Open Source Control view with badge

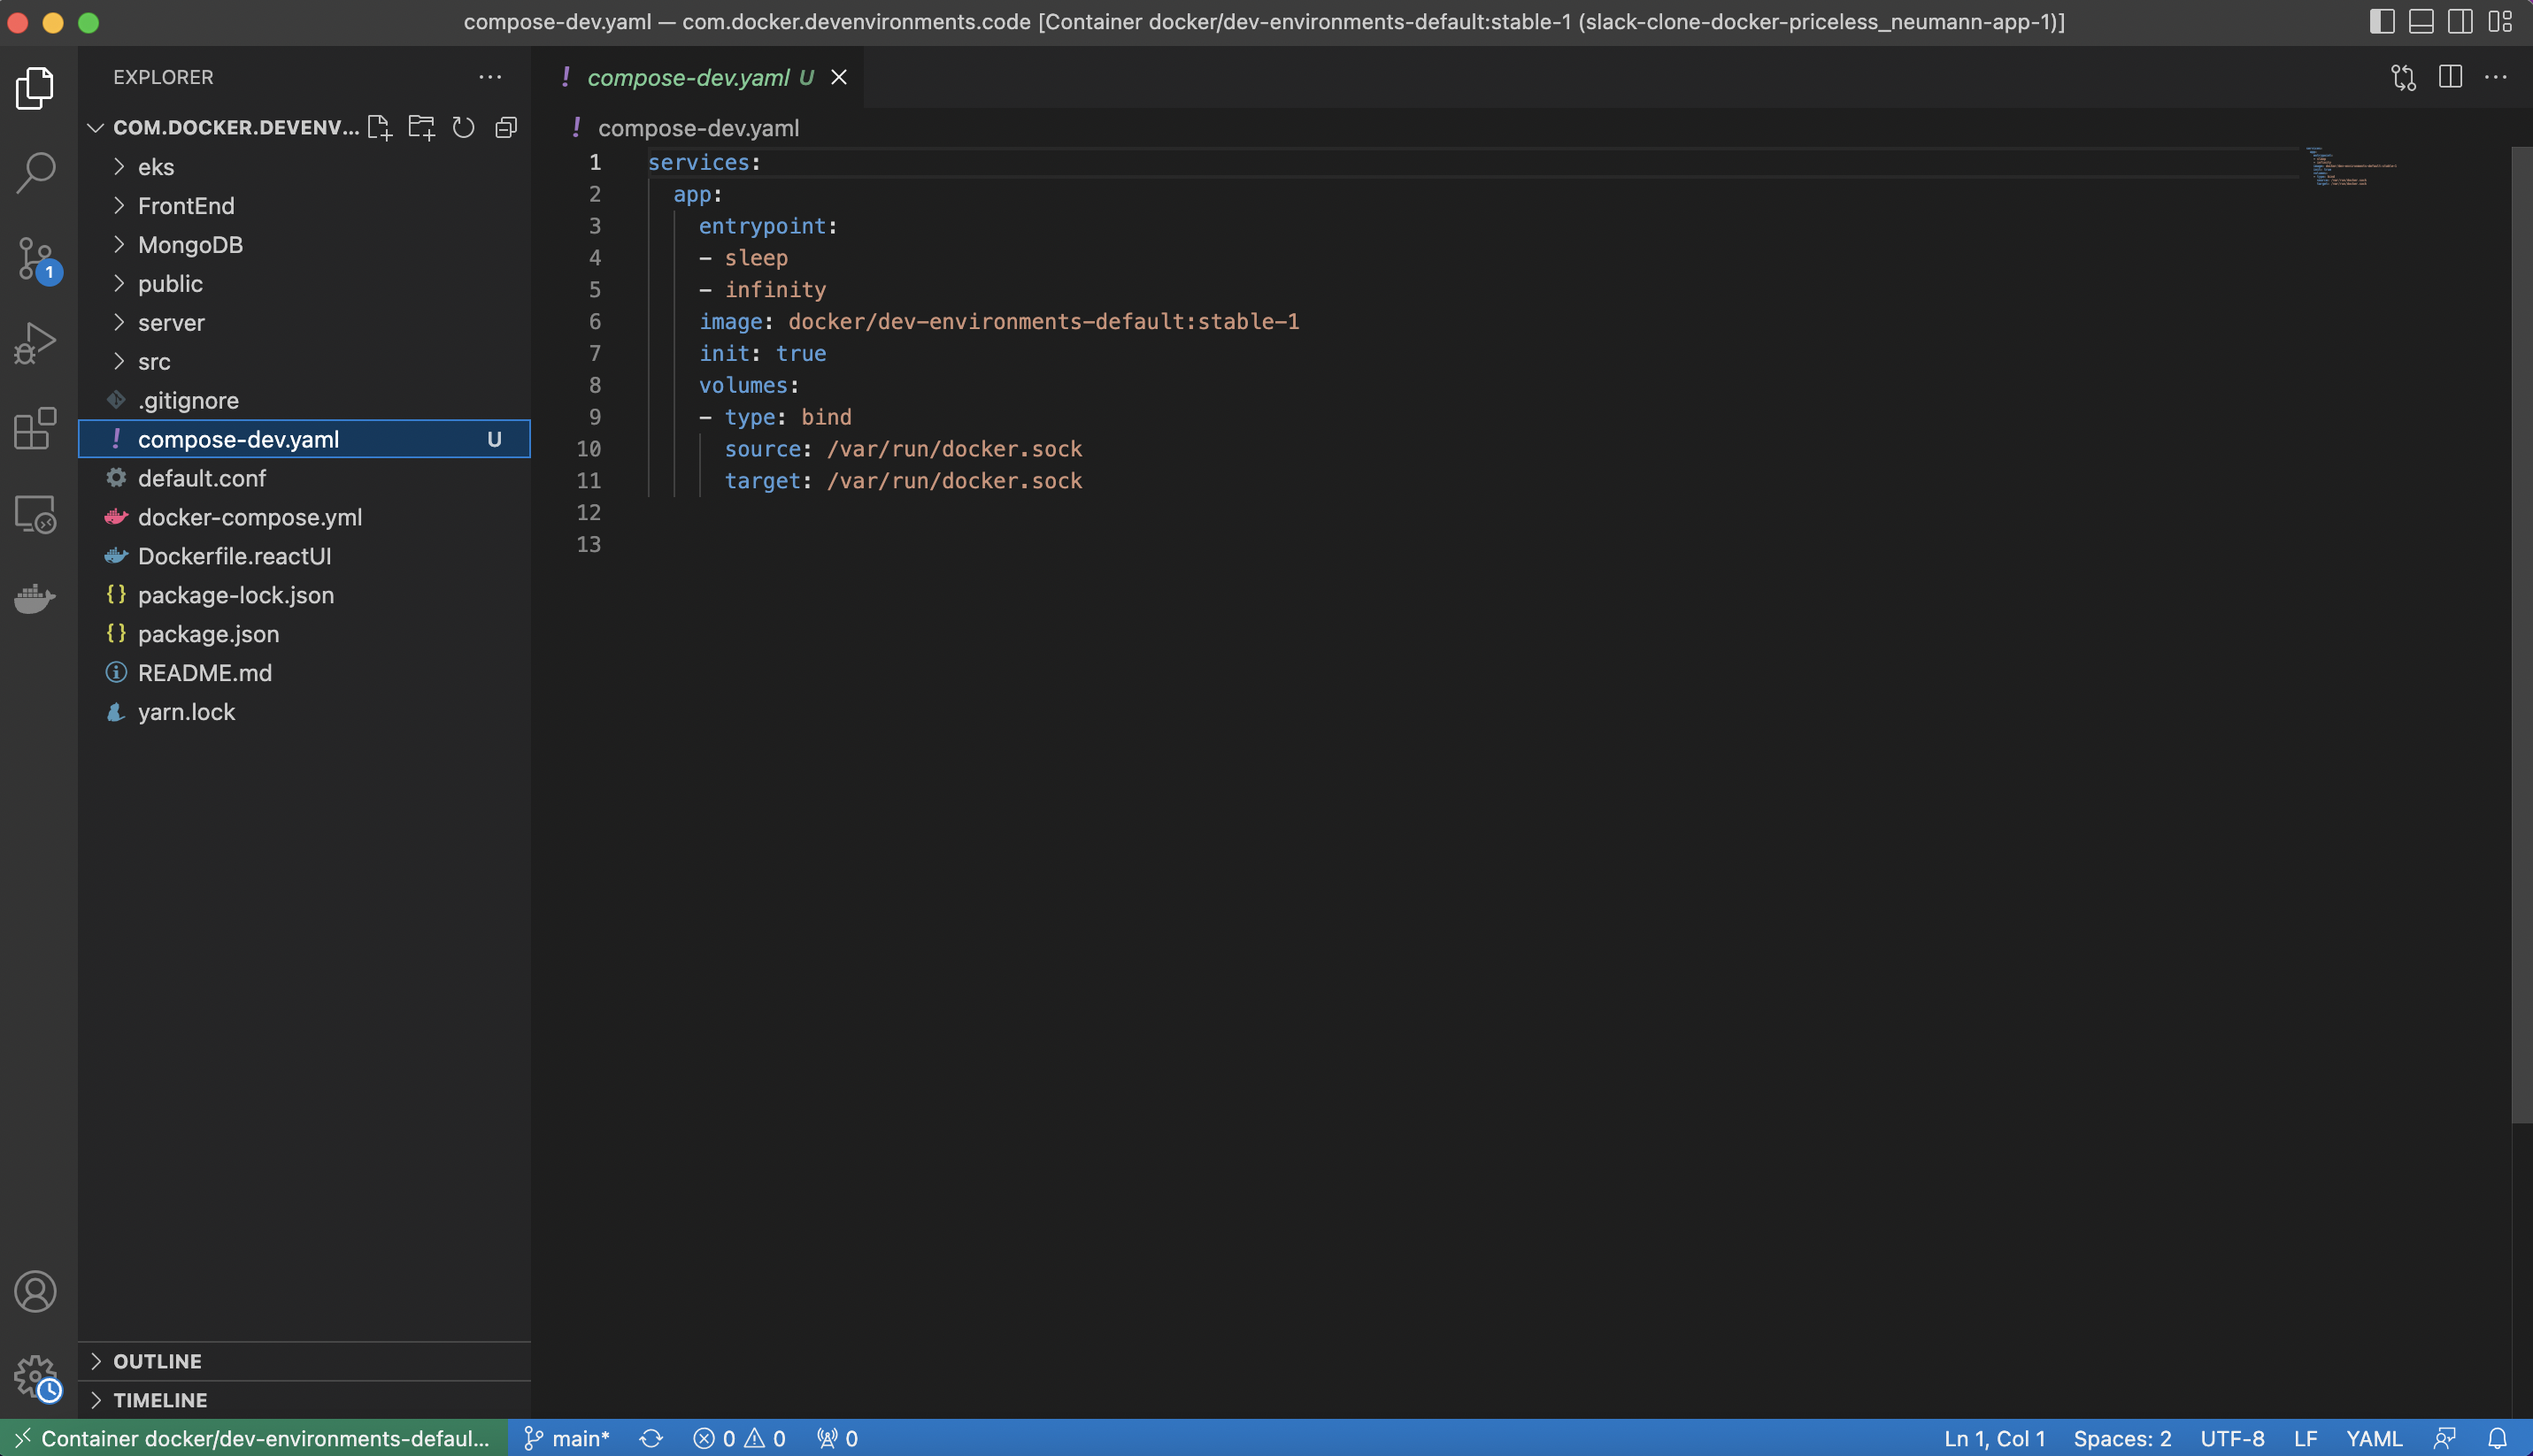pyautogui.click(x=38, y=259)
